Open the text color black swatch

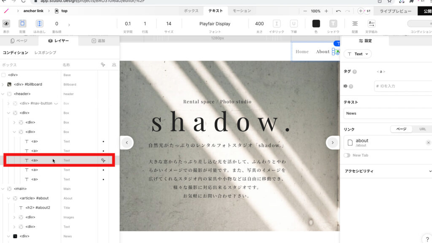click(316, 24)
